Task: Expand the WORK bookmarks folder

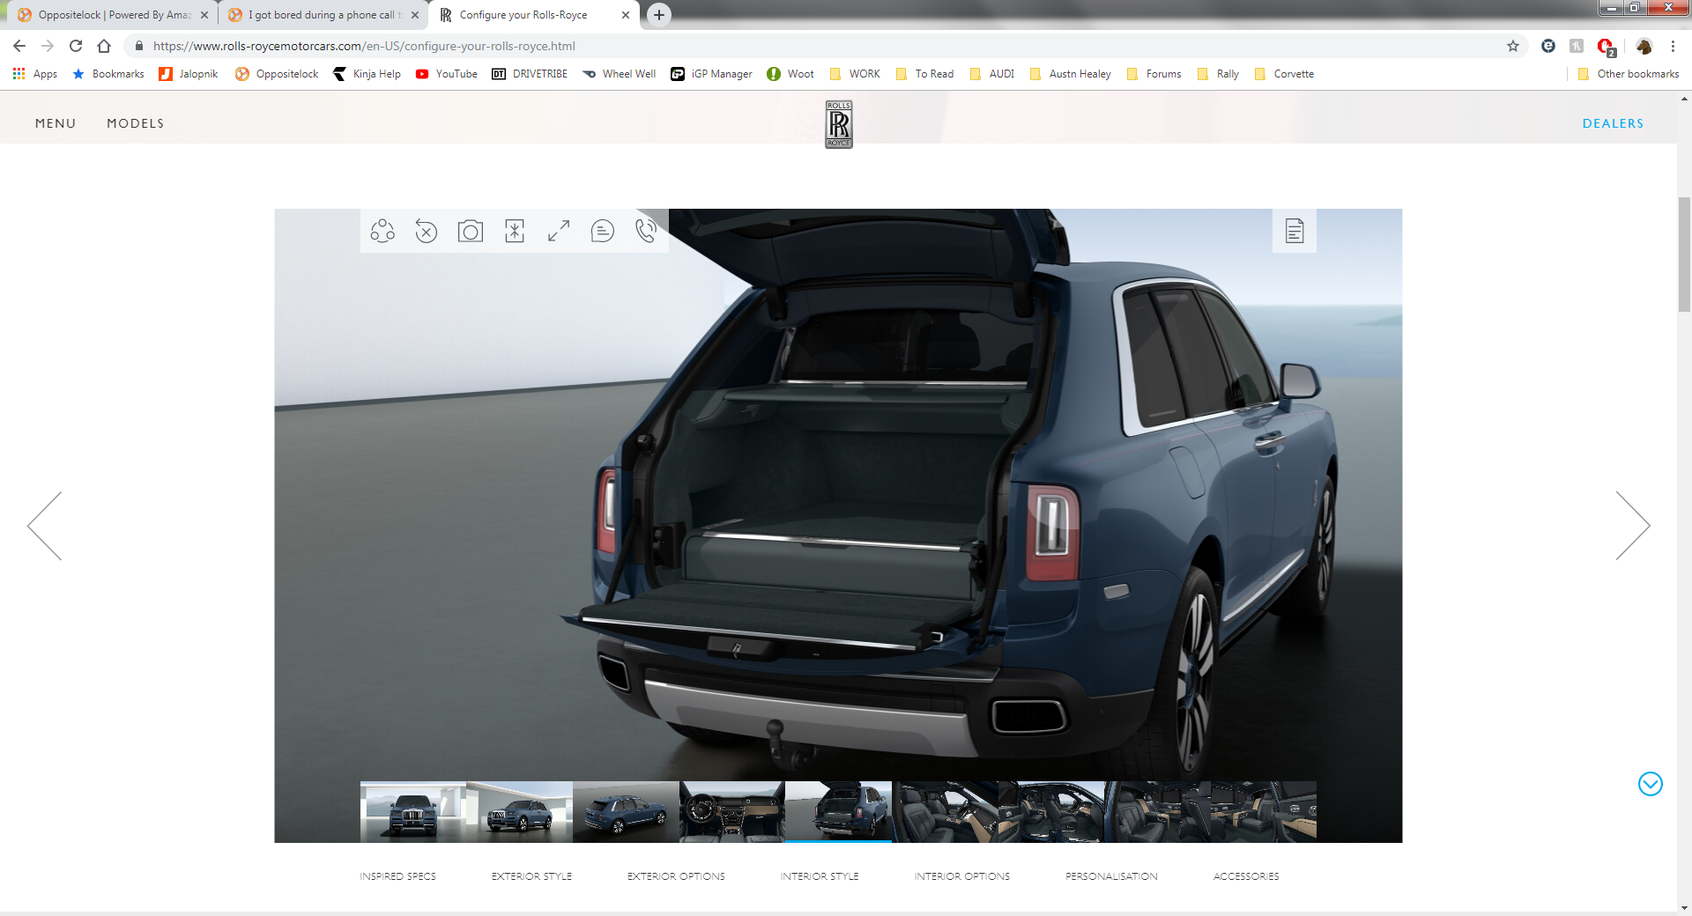Action: 855,74
